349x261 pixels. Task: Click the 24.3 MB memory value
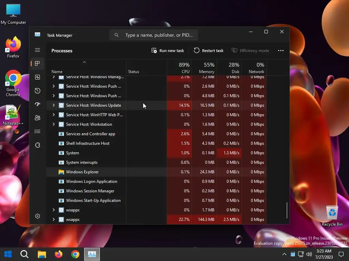click(x=207, y=172)
